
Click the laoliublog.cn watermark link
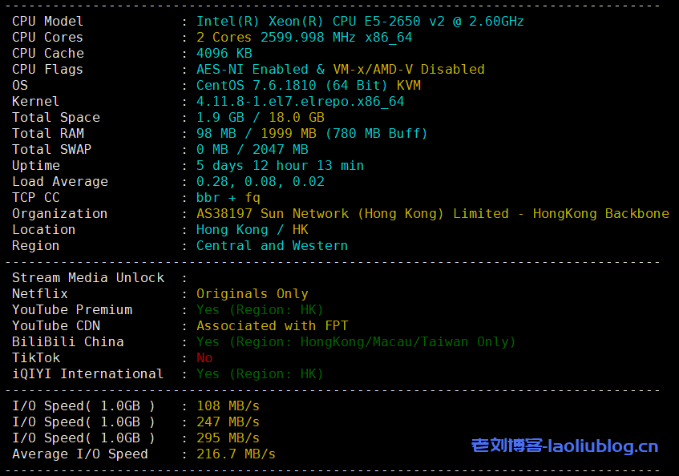564,446
